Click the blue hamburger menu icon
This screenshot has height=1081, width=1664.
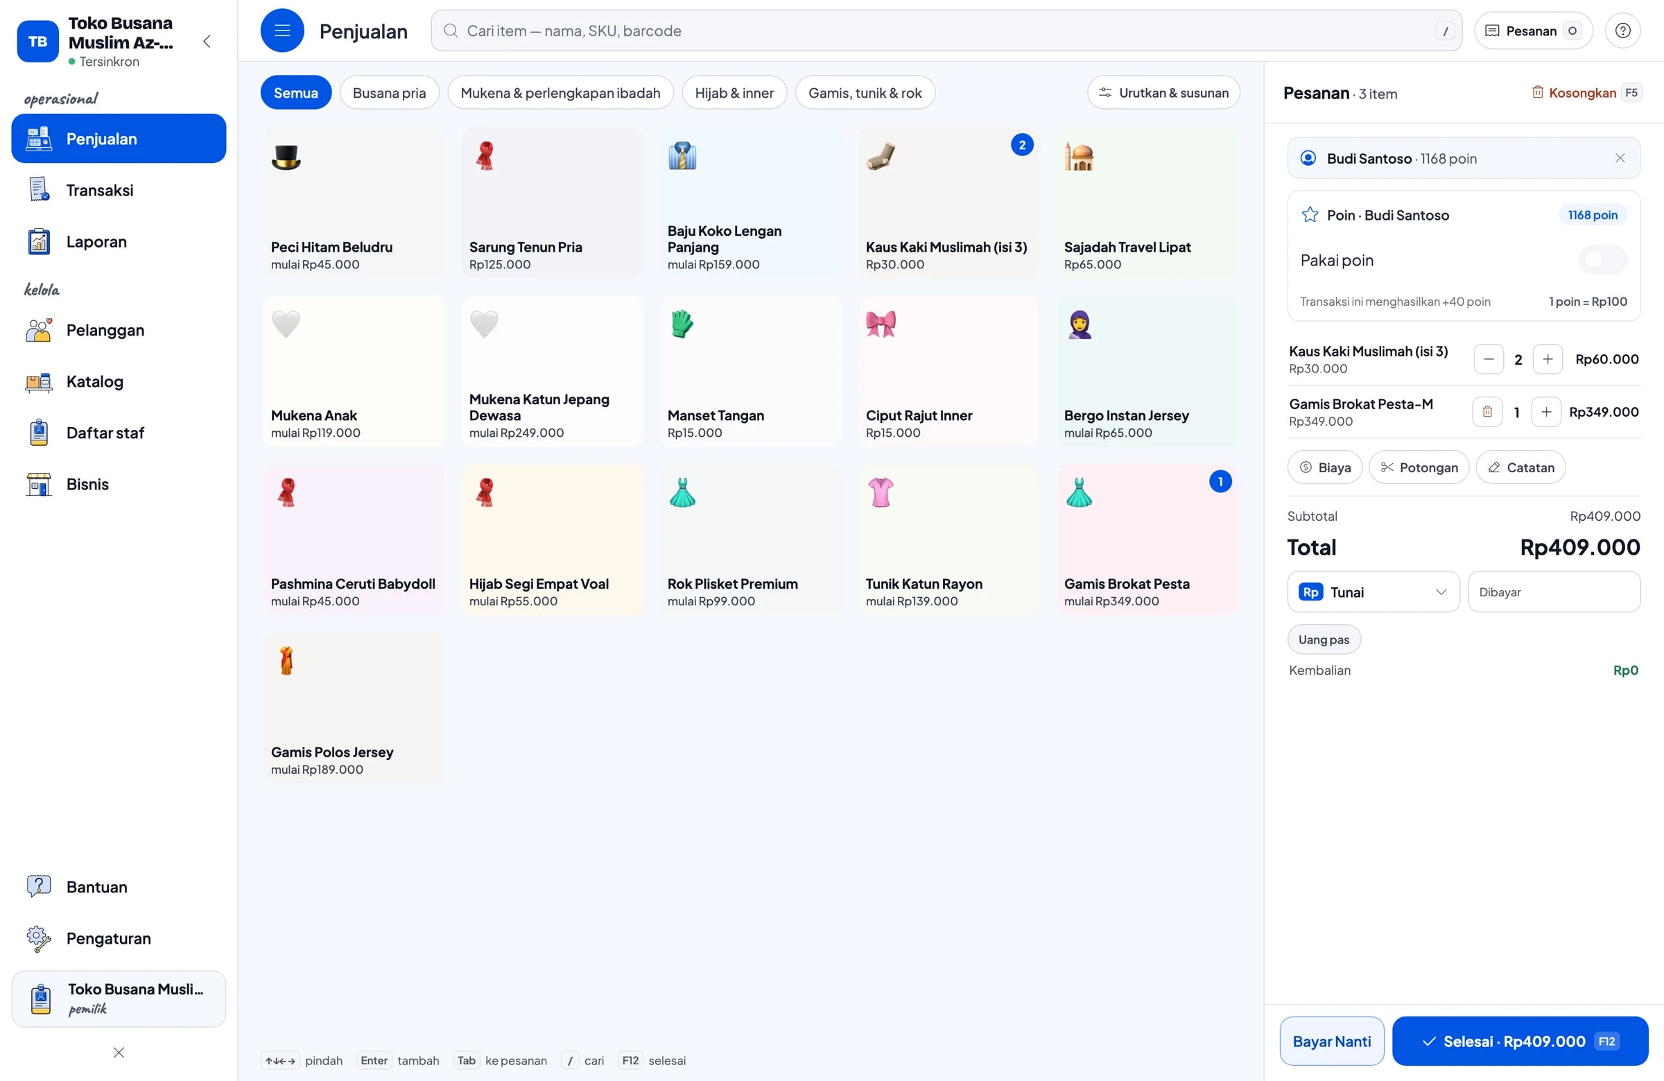(281, 30)
